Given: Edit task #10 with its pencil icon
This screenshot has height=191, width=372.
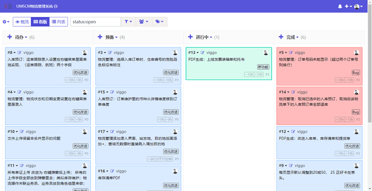Looking at the screenshot, I should point(22,131).
